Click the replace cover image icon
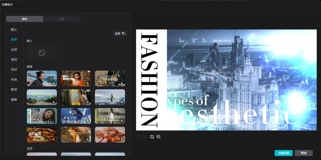Viewport: 321px width, 160px height. tap(158, 137)
